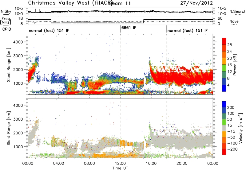Click the date '27/Nov/2012'
The image size is (246, 170).
[x=196, y=3]
